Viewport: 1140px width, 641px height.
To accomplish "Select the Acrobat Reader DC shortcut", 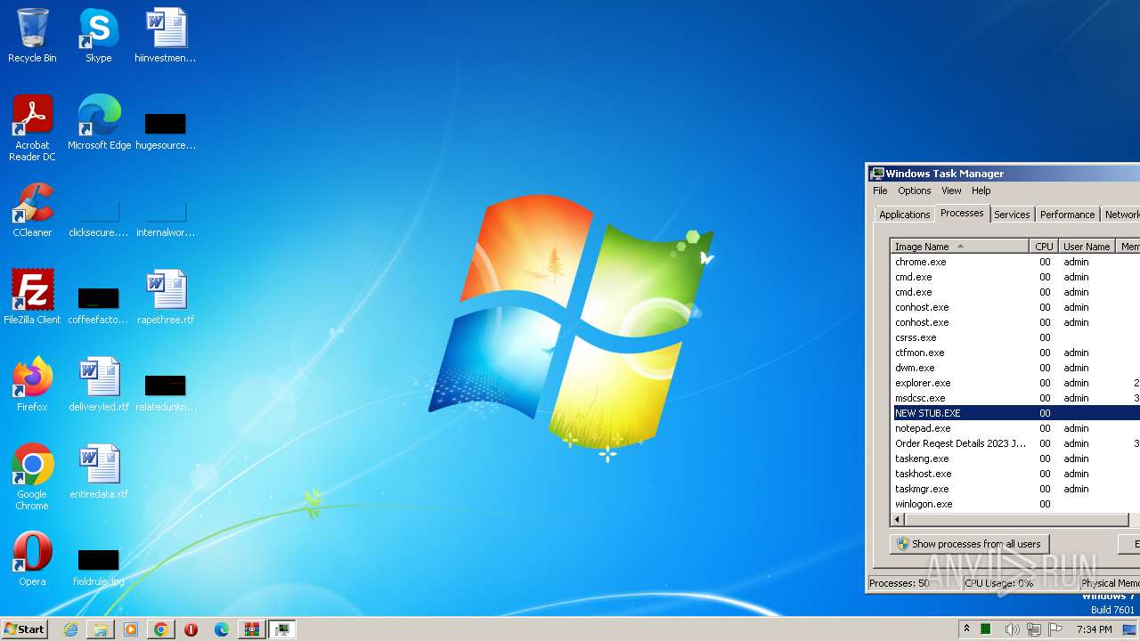I will coord(32,128).
